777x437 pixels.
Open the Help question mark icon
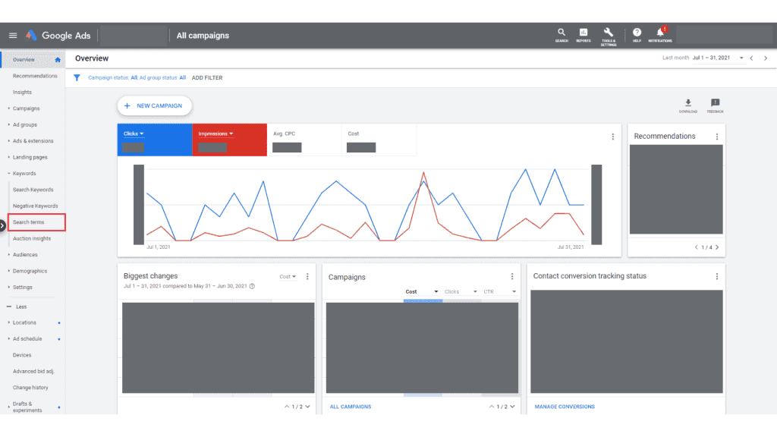(637, 35)
